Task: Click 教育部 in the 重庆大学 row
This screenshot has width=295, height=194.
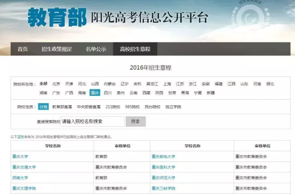Action: [101, 156]
